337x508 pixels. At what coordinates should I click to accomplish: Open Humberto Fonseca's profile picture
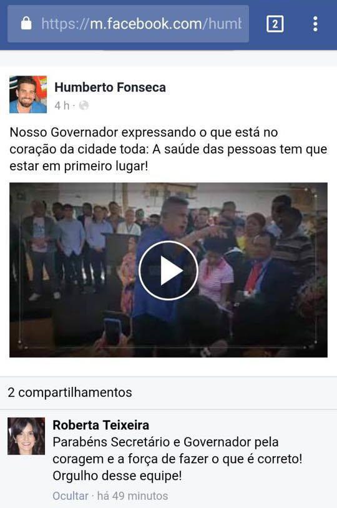point(28,94)
